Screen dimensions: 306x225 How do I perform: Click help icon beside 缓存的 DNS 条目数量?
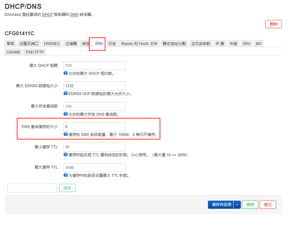(66, 134)
